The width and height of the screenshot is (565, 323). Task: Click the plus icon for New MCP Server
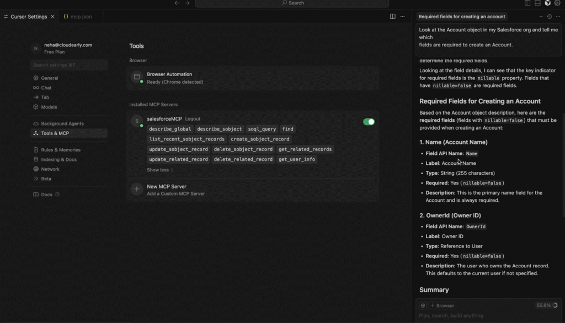(137, 190)
